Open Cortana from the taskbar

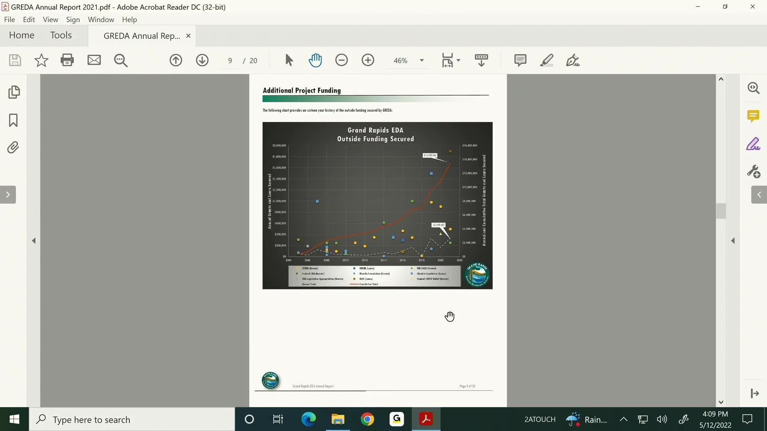pyautogui.click(x=249, y=419)
